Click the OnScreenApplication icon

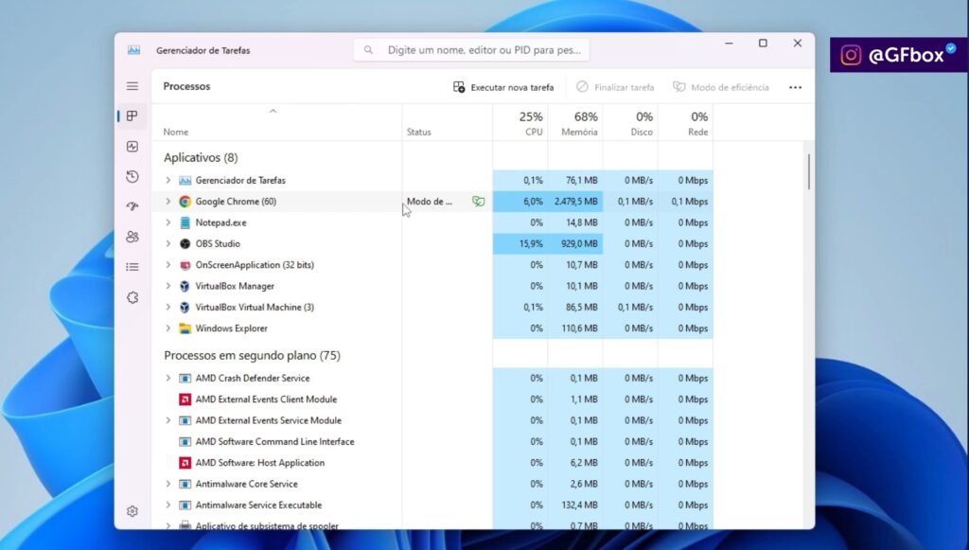click(x=185, y=265)
